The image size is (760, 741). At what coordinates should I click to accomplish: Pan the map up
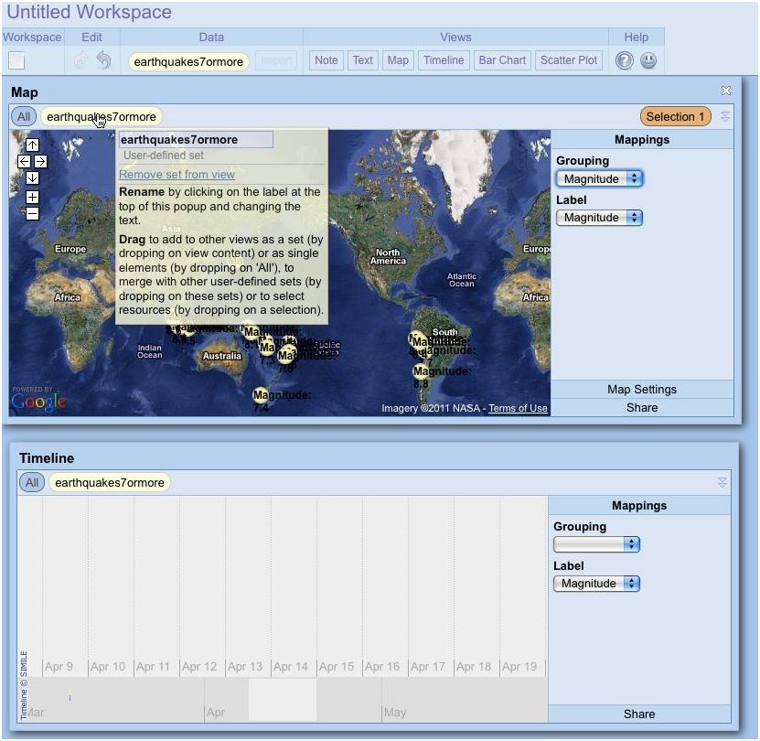pyautogui.click(x=32, y=145)
